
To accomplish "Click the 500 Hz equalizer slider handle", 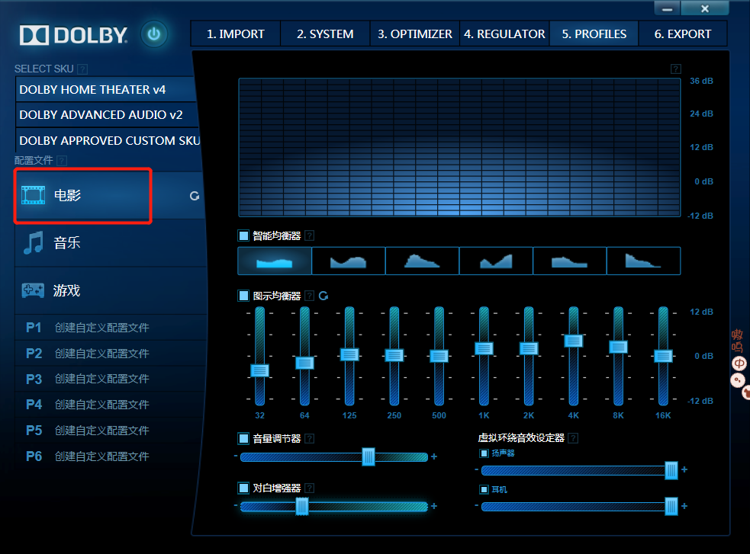I will tap(439, 356).
